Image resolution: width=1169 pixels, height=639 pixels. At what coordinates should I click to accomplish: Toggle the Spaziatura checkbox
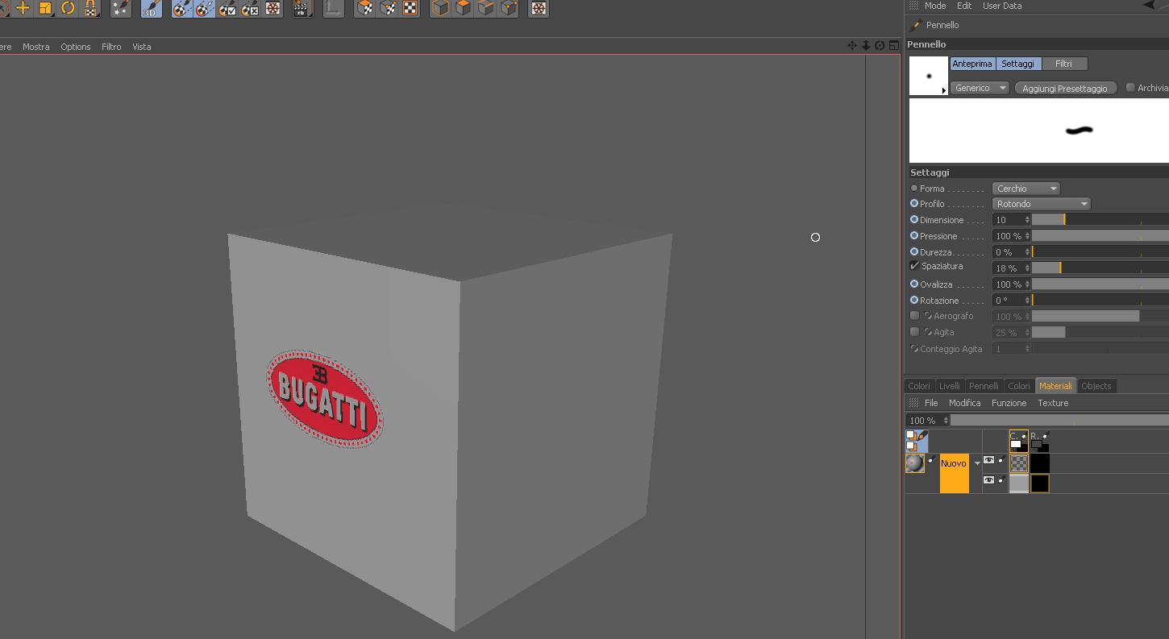(914, 266)
